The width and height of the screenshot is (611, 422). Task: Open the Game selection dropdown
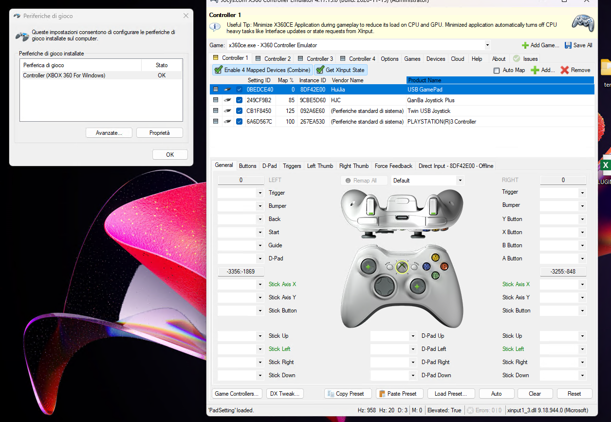pos(487,45)
